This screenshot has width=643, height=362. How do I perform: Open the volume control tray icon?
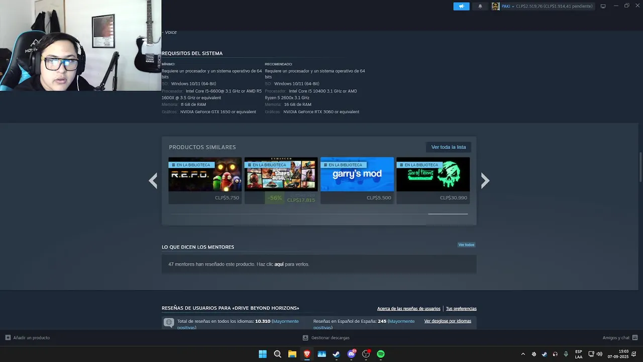pos(599,354)
